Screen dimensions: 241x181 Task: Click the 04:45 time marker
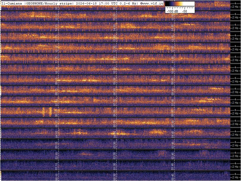(172, 134)
